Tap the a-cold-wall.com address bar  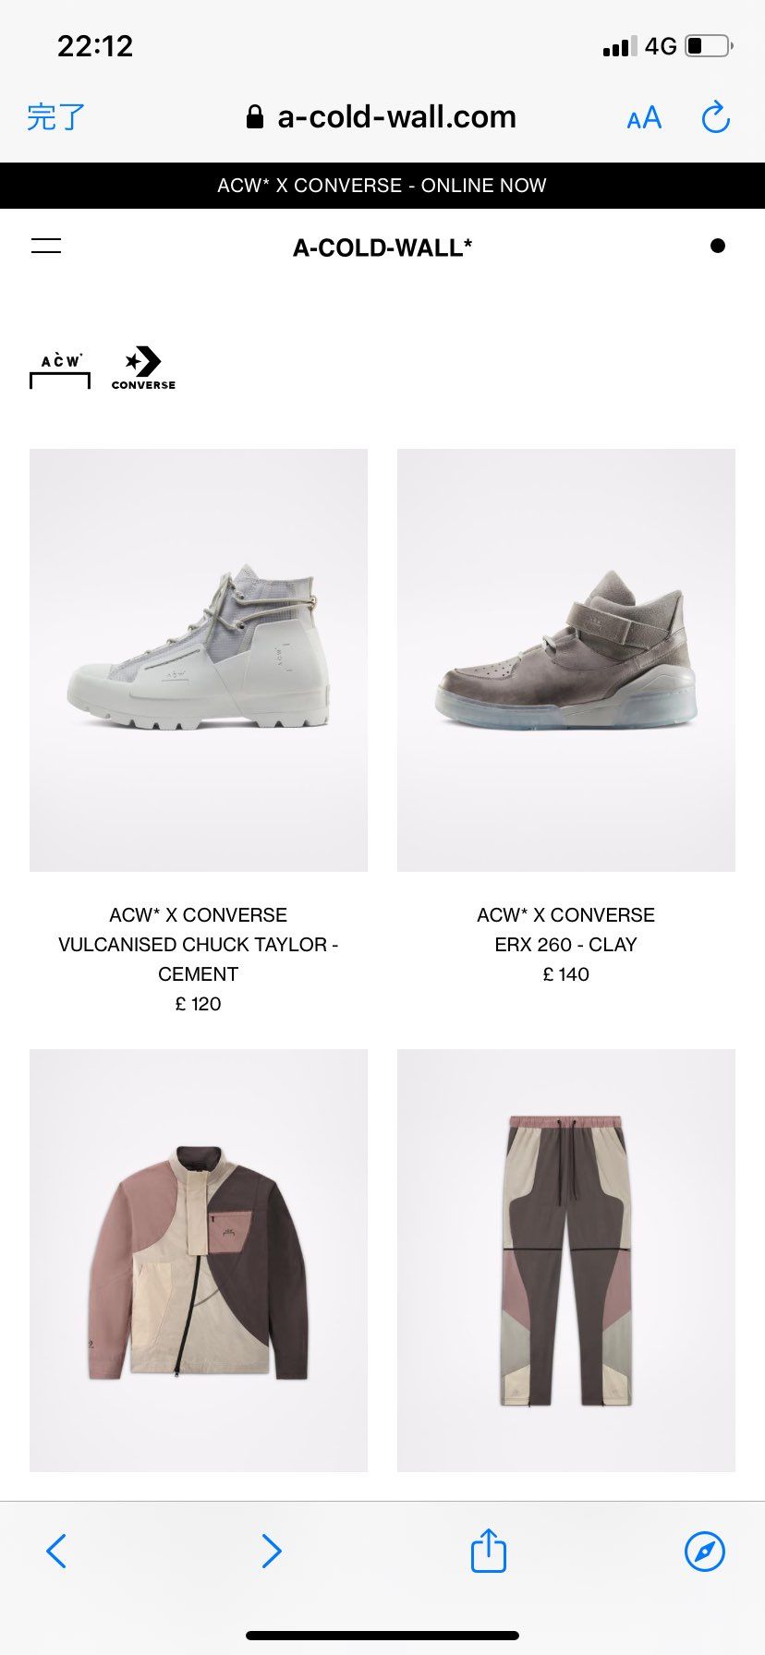(382, 117)
